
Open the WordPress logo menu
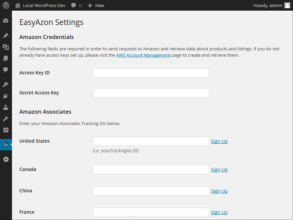click(x=6, y=5)
